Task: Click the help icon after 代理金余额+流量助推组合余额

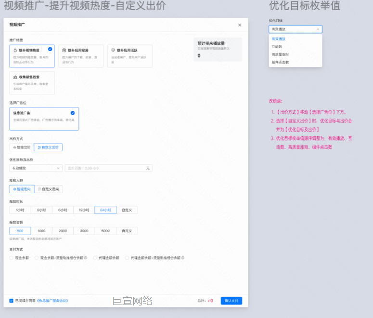Action: [x=183, y=258]
